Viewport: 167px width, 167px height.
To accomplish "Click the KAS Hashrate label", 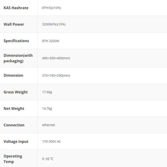I will click(x=16, y=8).
